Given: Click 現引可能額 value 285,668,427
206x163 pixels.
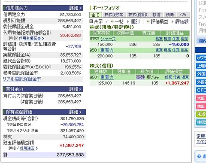Looking at the screenshot, I should pyautogui.click(x=70, y=21).
